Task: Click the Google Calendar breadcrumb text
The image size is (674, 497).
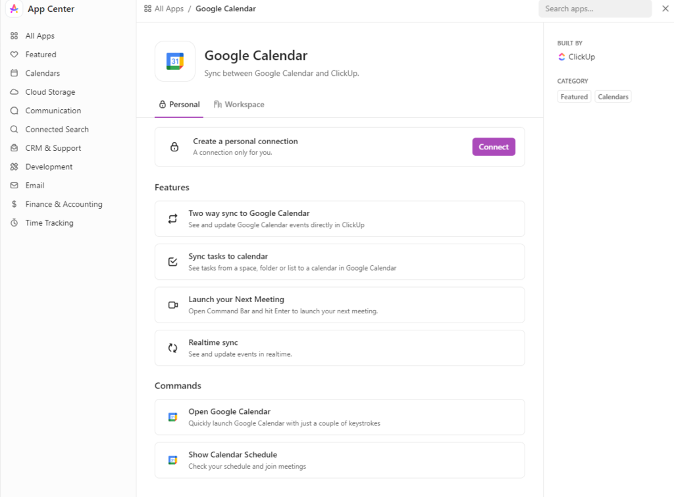Action: (226, 9)
